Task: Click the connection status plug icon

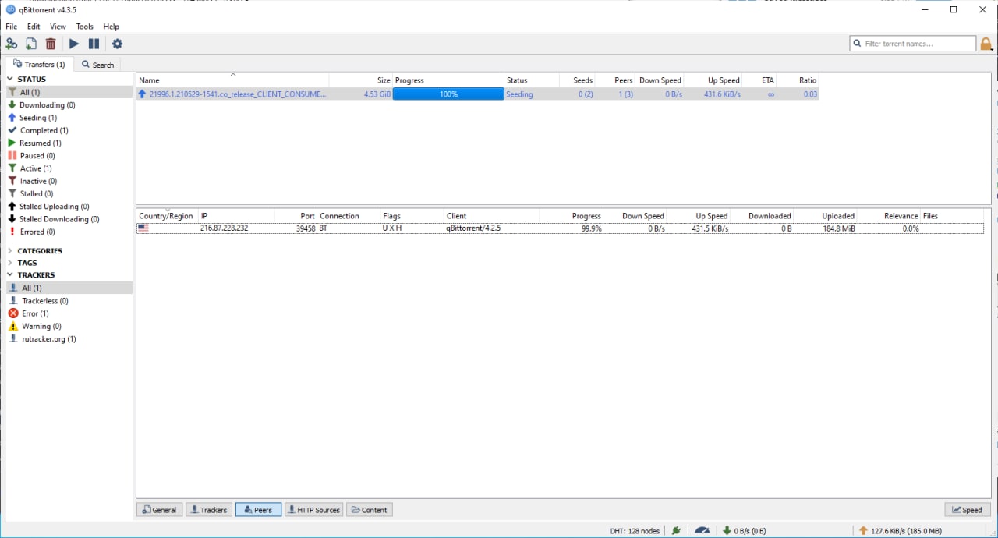Action: (x=677, y=530)
